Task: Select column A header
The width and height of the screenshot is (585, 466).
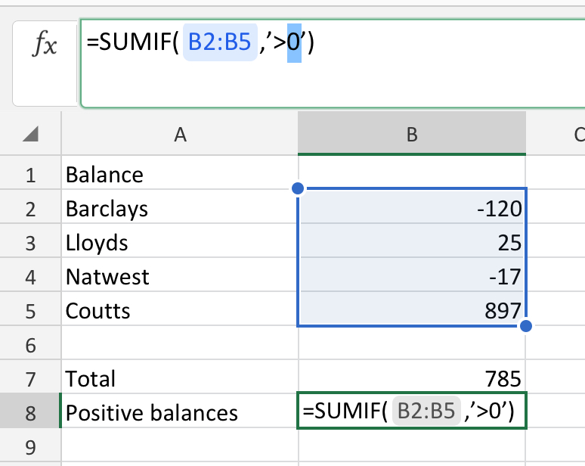Action: 180,134
